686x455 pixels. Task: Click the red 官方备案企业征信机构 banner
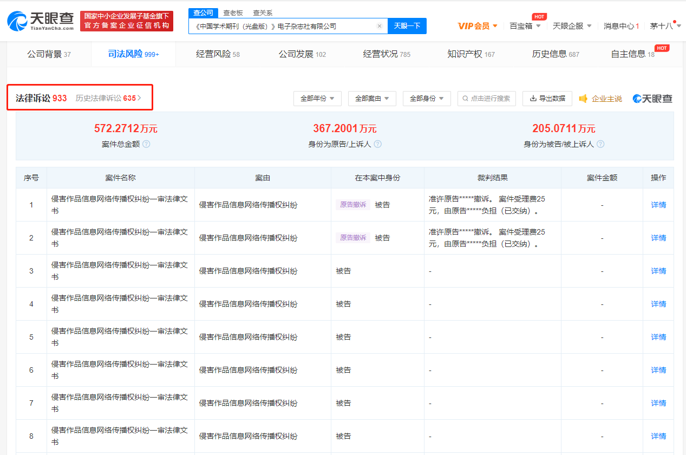tap(127, 21)
